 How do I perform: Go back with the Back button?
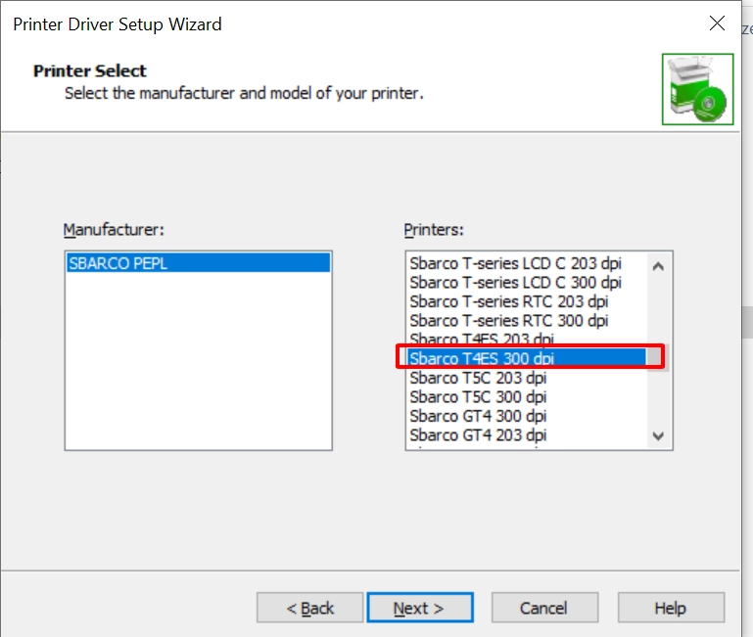pos(309,608)
